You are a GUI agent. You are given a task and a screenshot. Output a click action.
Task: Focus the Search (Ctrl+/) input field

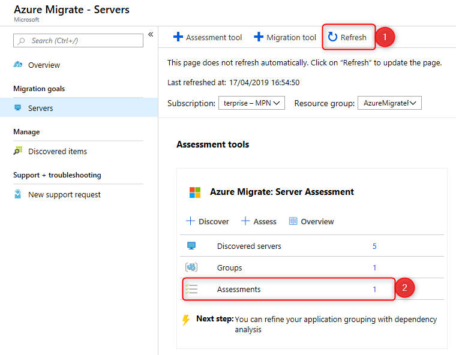pyautogui.click(x=78, y=40)
